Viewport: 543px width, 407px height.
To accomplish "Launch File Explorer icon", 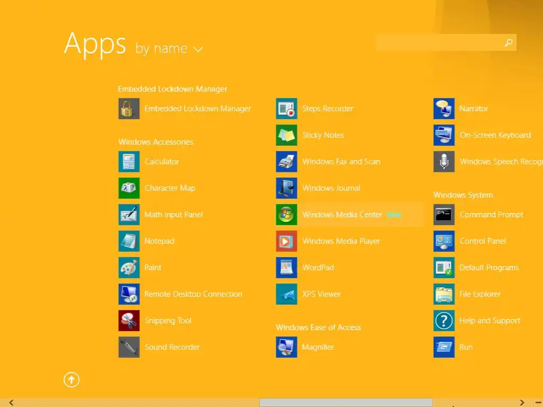I will pos(444,294).
